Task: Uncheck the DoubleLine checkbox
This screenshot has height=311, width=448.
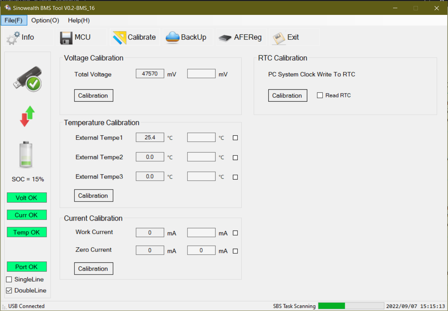Action: point(9,290)
